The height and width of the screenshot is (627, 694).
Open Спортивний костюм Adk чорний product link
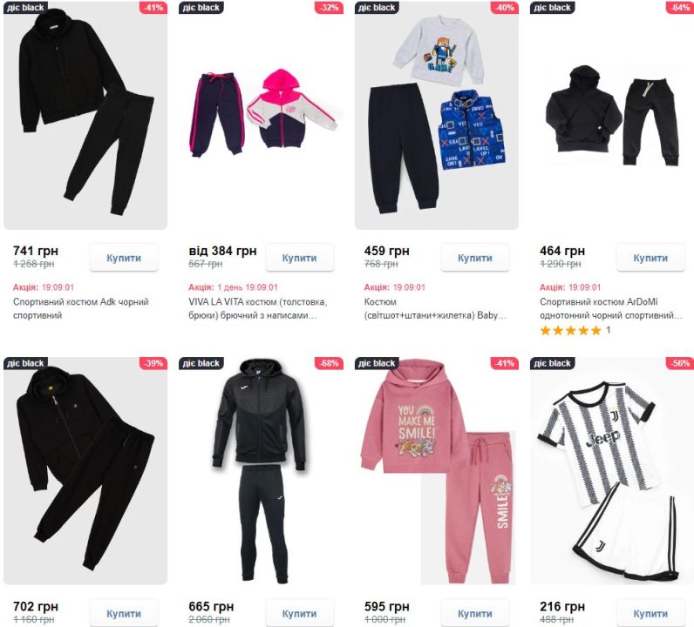coord(80,308)
